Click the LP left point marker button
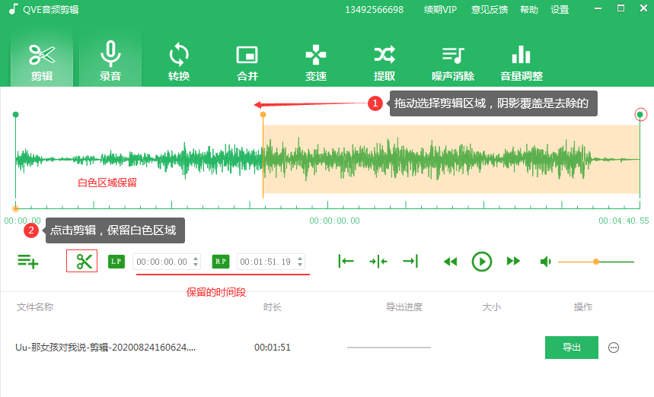 point(116,262)
